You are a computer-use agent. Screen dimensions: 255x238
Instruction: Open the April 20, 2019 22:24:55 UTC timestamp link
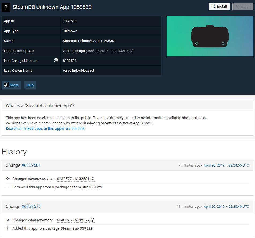(226, 165)
